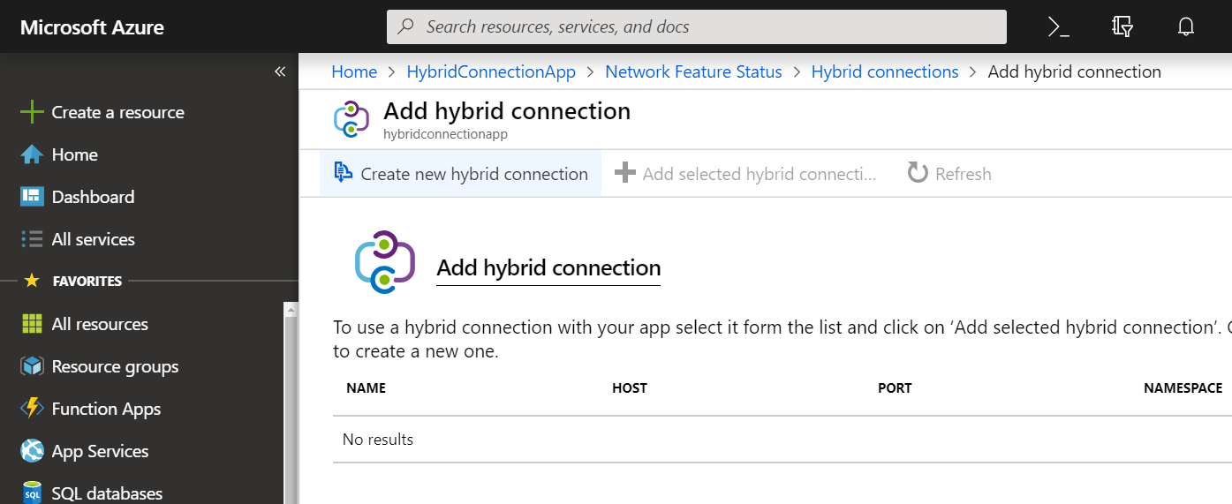Click the All resources grid icon
Image resolution: width=1232 pixels, height=504 pixels.
point(32,324)
